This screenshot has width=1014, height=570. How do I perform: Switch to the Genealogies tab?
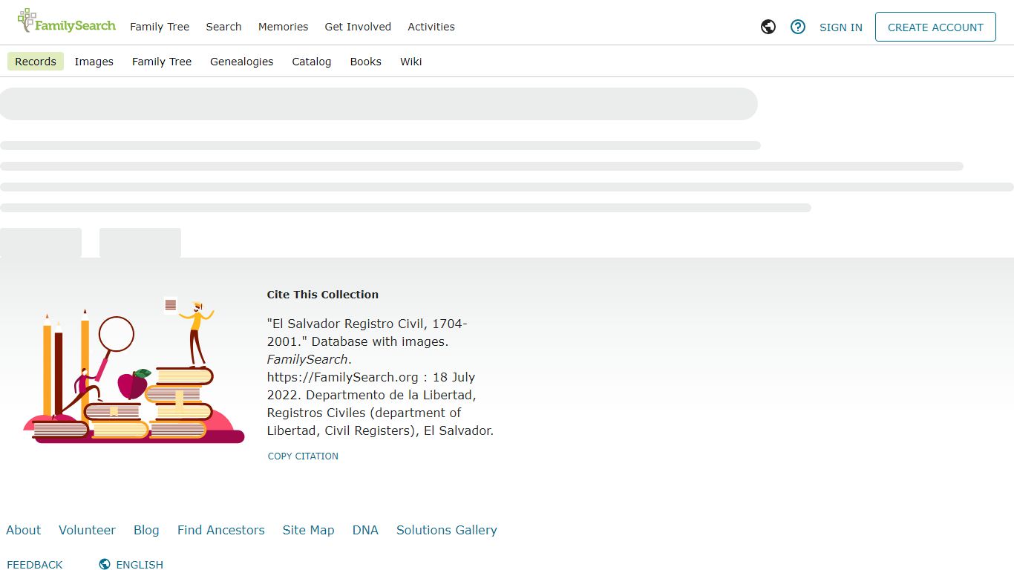pos(242,62)
